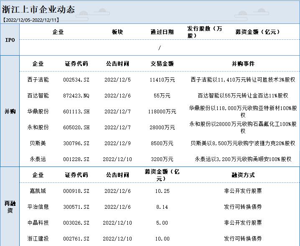
Task: Click the IPO section label
Action: point(10,40)
